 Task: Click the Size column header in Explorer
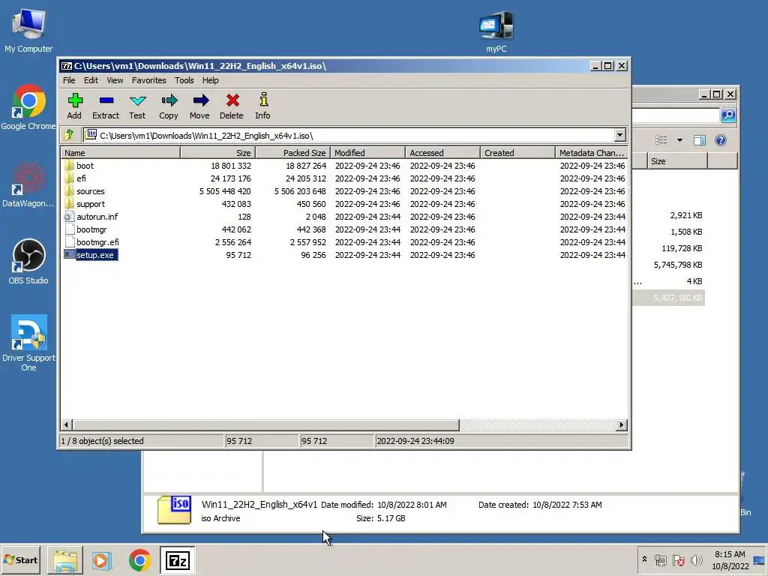pos(677,161)
